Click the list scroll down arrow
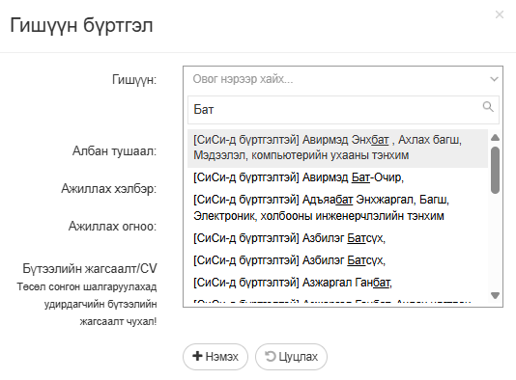 point(495,295)
